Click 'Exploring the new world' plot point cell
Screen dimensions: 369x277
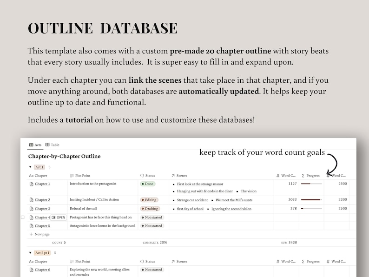point(99,272)
